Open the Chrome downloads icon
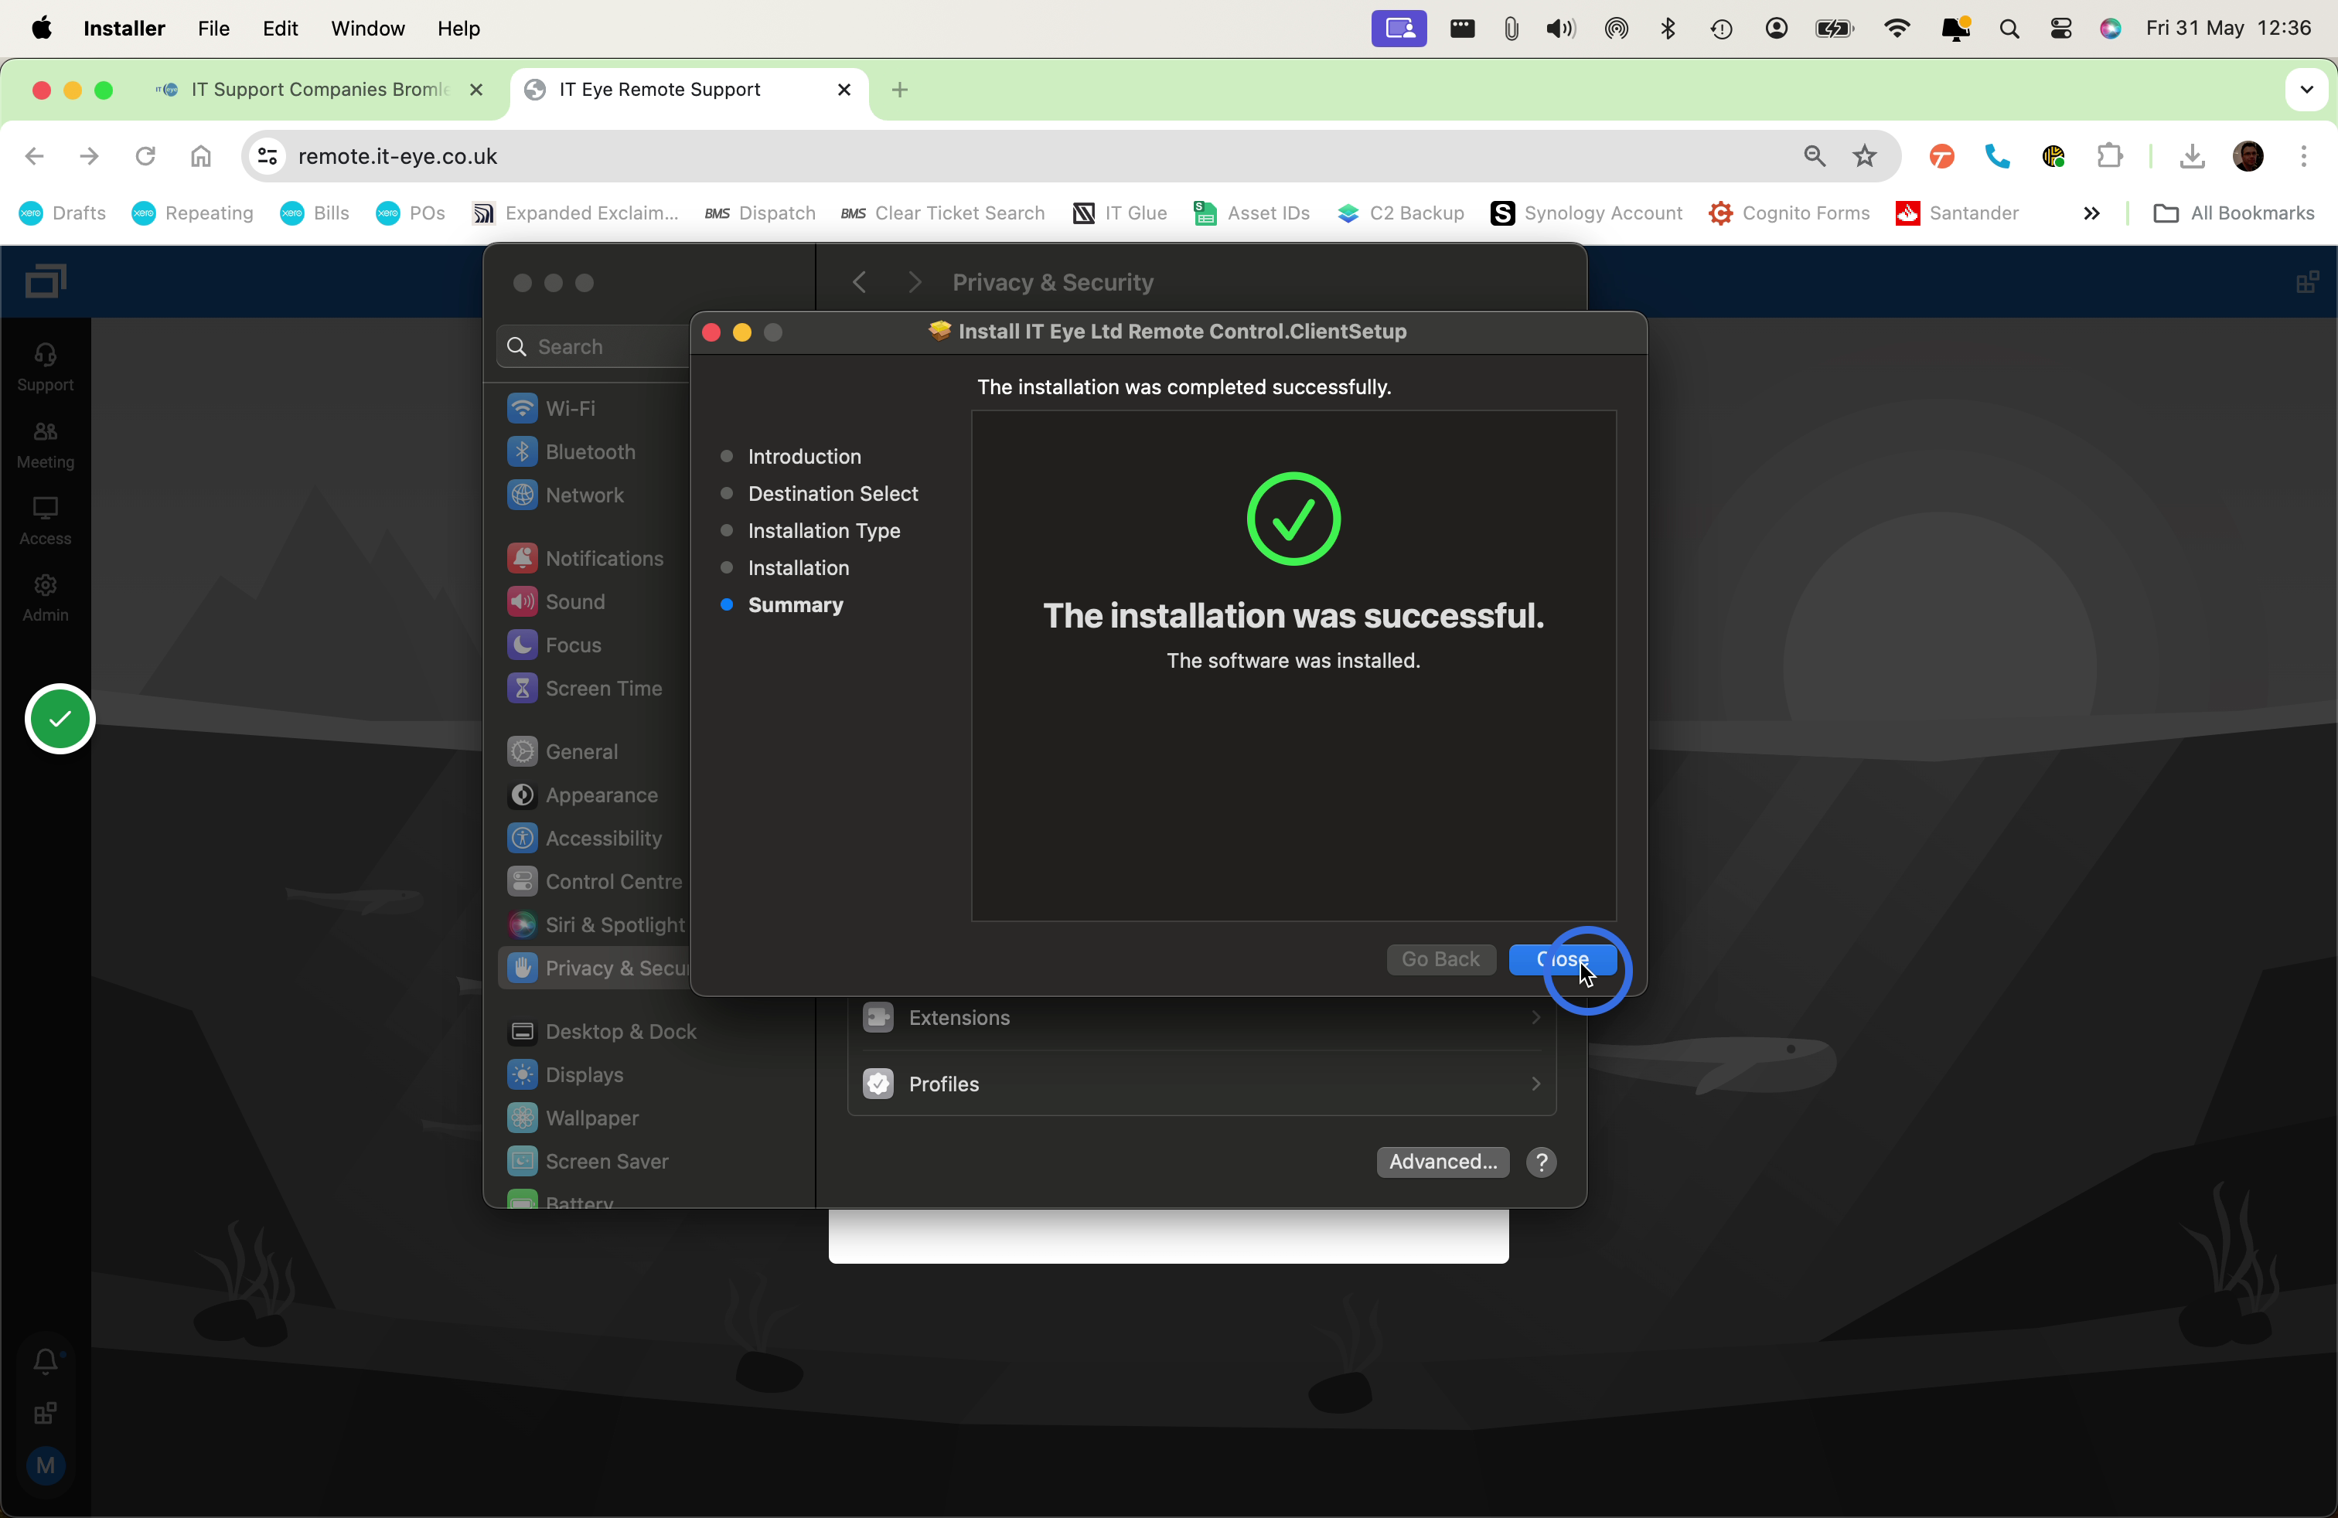This screenshot has height=1518, width=2338. pyautogui.click(x=2192, y=156)
